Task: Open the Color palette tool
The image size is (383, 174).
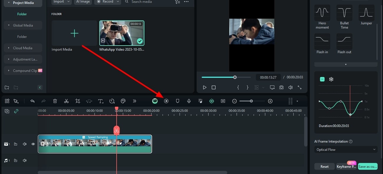Action: coord(123,101)
